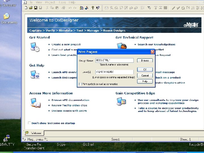The height and width of the screenshot is (153, 204).
Task: Open the File menu
Action: (x=31, y=2)
